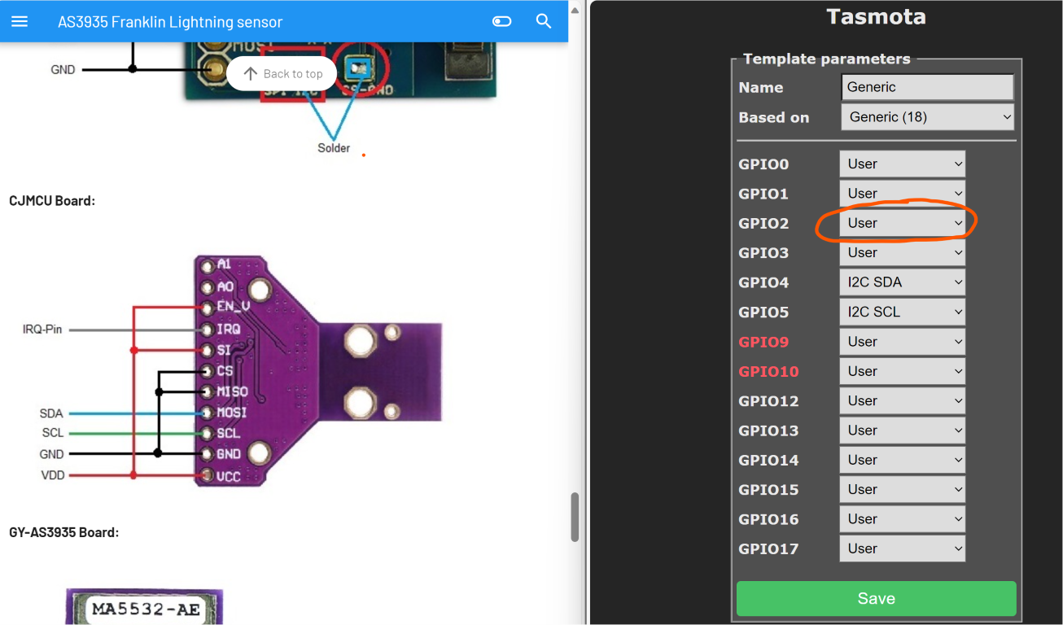Select the AS3935 Franklin Lightning sensor title
Viewport: 1063px width, 625px height.
(x=171, y=21)
